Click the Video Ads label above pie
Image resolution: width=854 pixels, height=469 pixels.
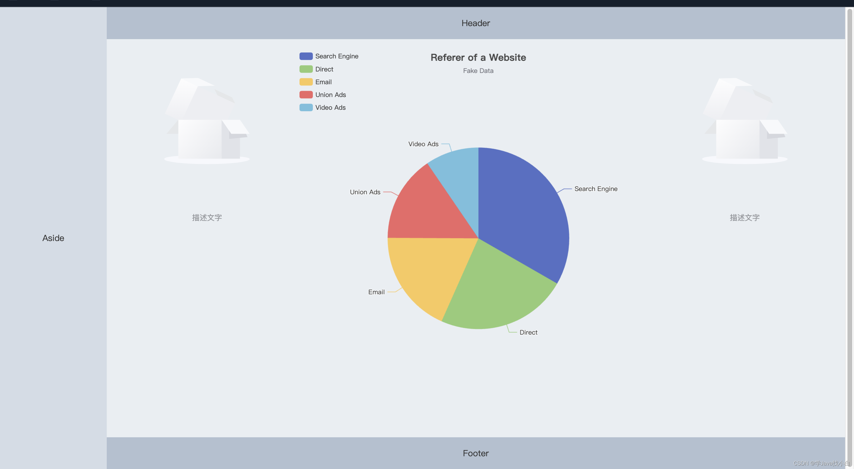pyautogui.click(x=423, y=144)
